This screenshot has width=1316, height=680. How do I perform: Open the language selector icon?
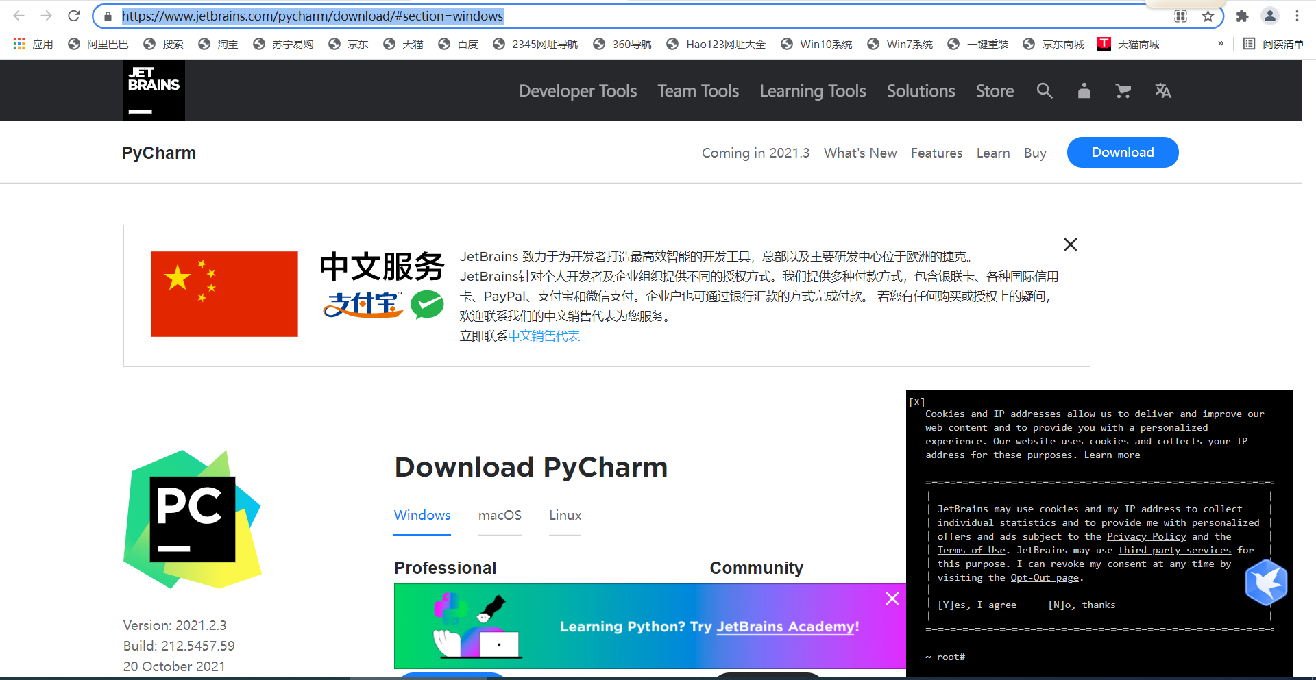1162,90
